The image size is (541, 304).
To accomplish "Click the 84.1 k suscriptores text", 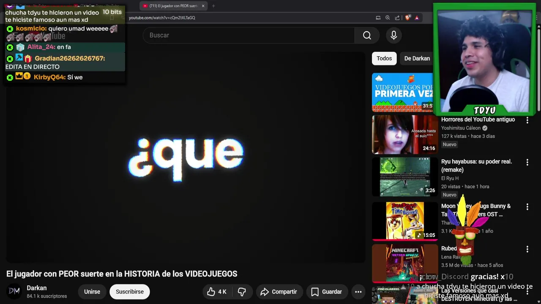I will pos(47,296).
